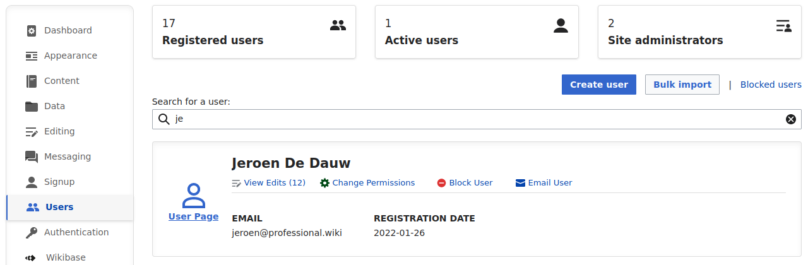The height and width of the screenshot is (265, 808).
Task: Click the Site administrators list icon
Action: (x=783, y=26)
